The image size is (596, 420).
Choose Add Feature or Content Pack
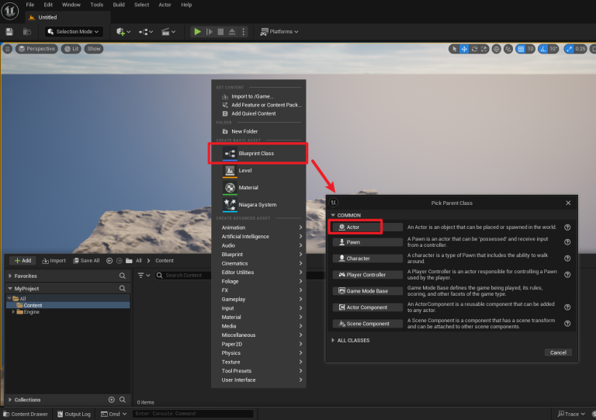258,105
